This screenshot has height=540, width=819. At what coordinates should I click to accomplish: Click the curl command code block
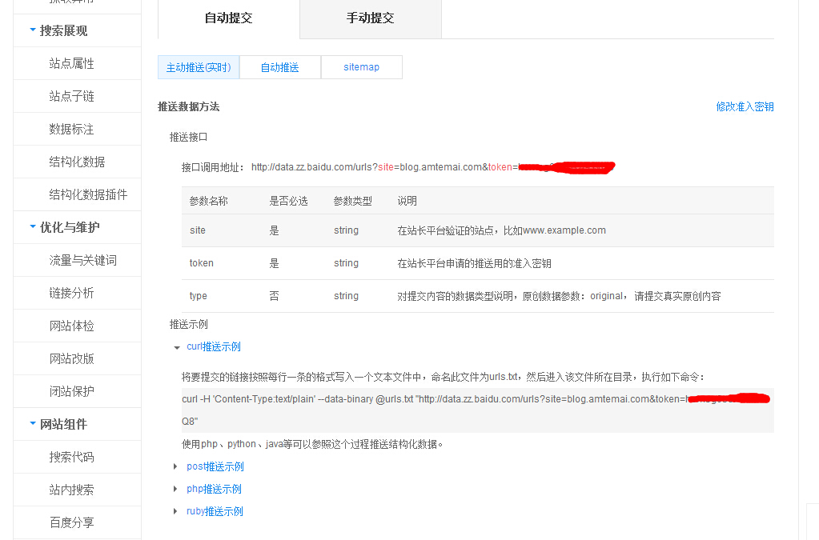(x=477, y=410)
